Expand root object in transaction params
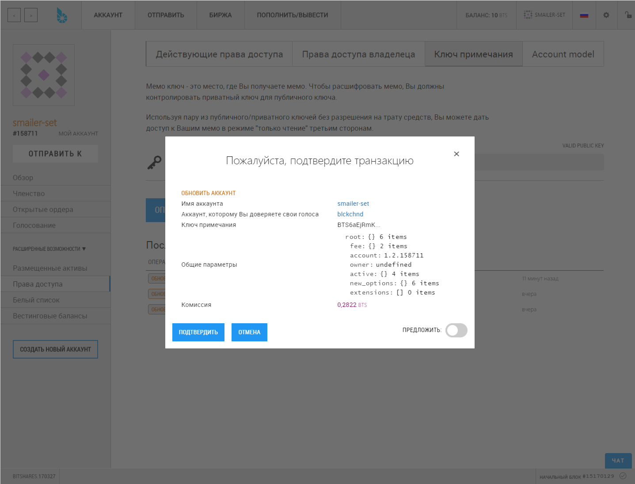The height and width of the screenshot is (484, 635). [376, 237]
